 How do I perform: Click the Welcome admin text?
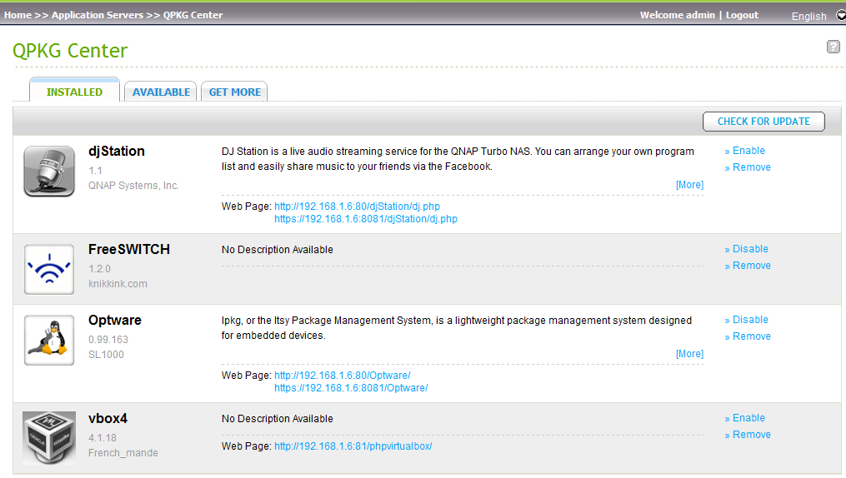click(x=677, y=15)
